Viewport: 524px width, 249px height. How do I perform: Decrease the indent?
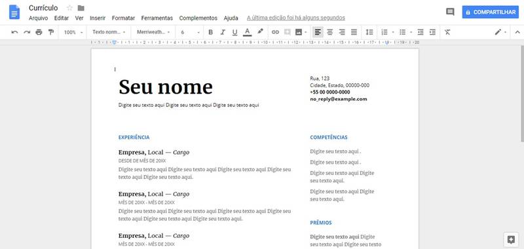tap(421, 32)
